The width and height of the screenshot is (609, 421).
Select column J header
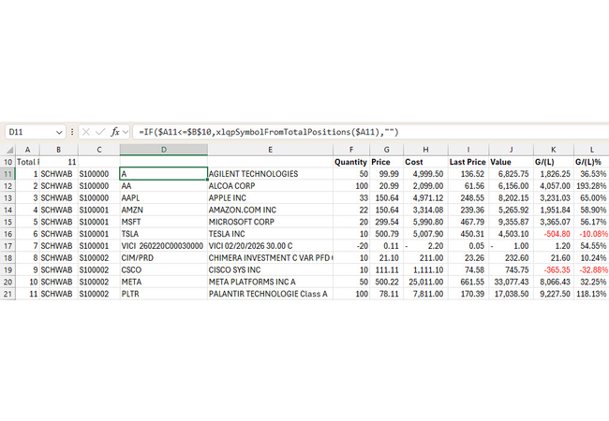tap(512, 150)
